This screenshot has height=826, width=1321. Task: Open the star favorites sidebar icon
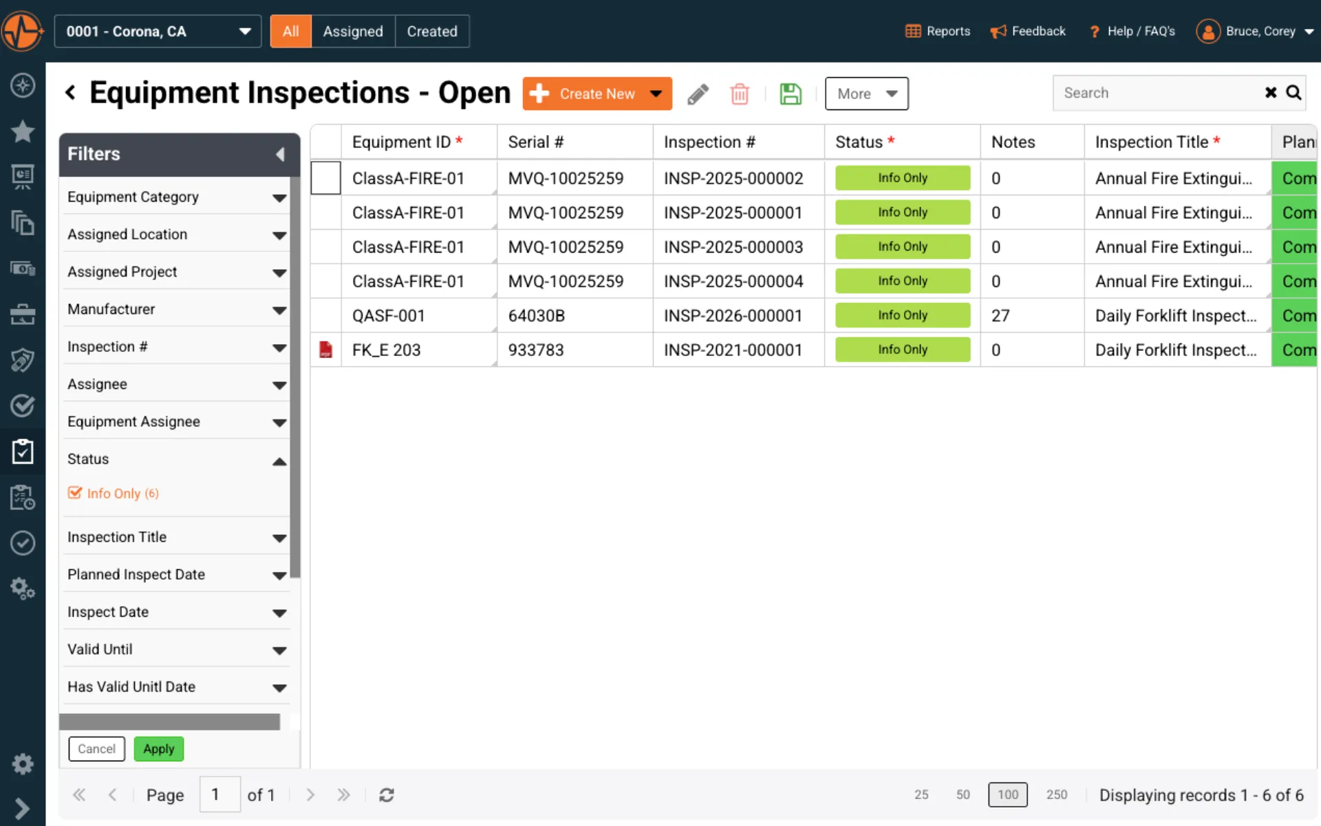[23, 131]
